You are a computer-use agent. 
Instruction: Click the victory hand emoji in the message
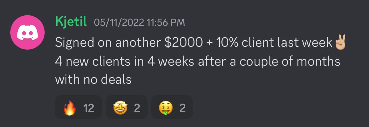340,42
